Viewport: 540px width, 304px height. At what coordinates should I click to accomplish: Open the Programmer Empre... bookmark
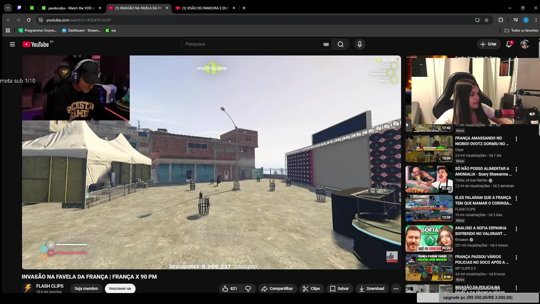(37, 30)
